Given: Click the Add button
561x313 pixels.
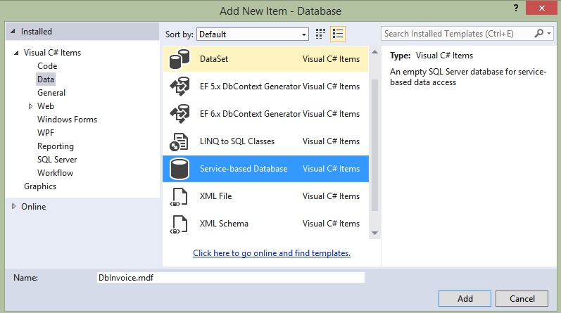Looking at the screenshot, I should coord(465,298).
